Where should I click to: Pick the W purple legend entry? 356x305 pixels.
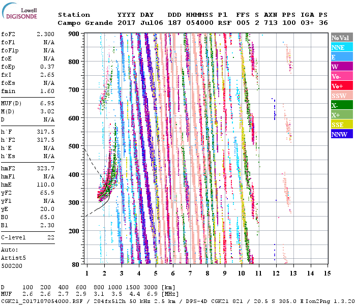342,67
